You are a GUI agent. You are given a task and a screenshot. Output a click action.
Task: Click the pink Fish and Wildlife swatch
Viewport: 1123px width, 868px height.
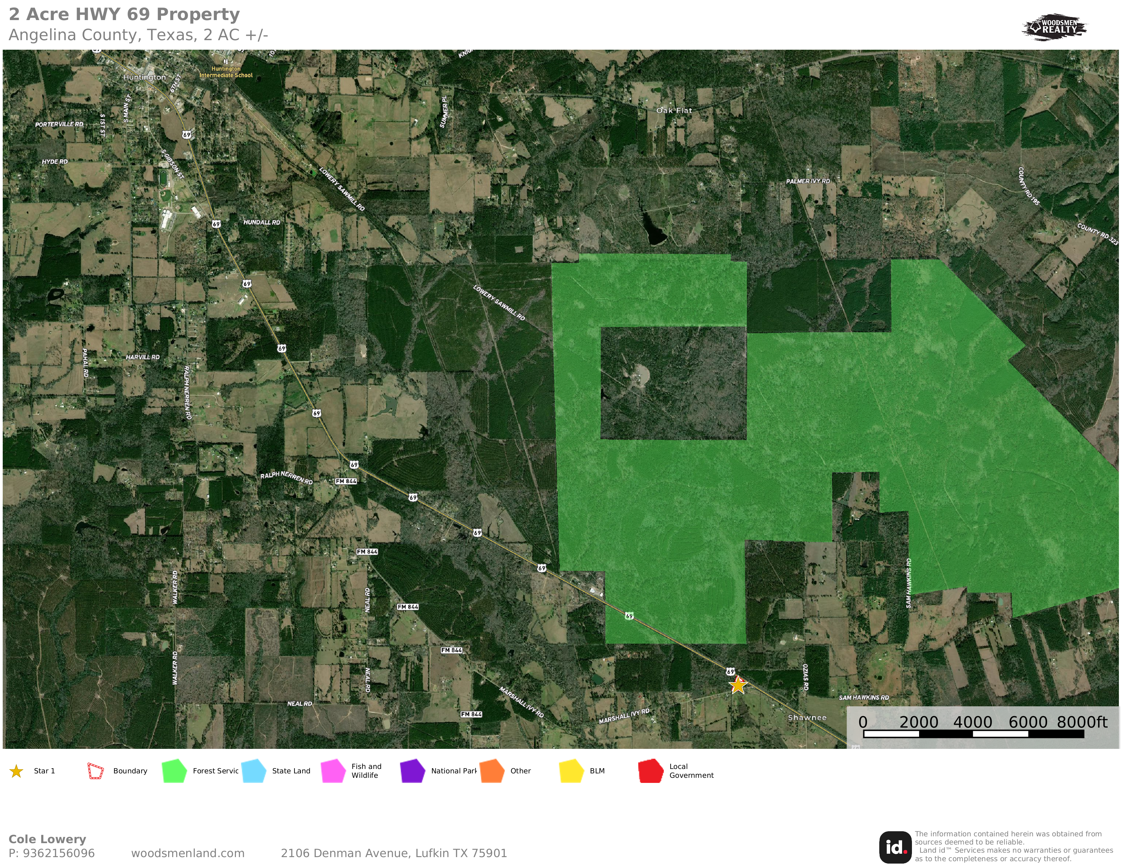click(333, 771)
